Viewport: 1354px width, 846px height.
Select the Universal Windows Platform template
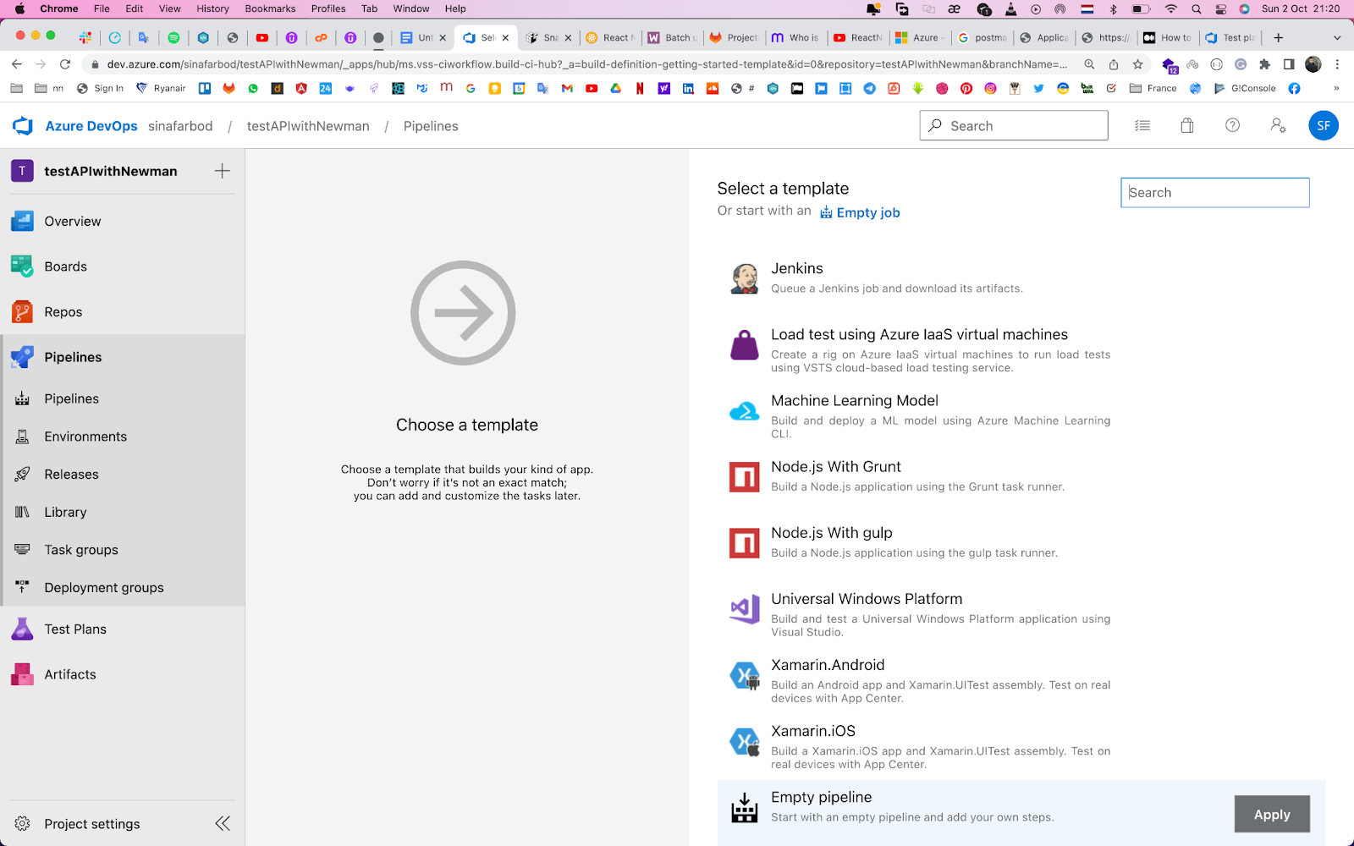click(x=1021, y=613)
